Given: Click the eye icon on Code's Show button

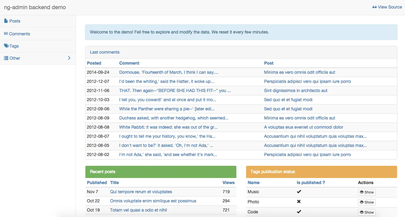Looking at the screenshot, I should click(x=362, y=212).
